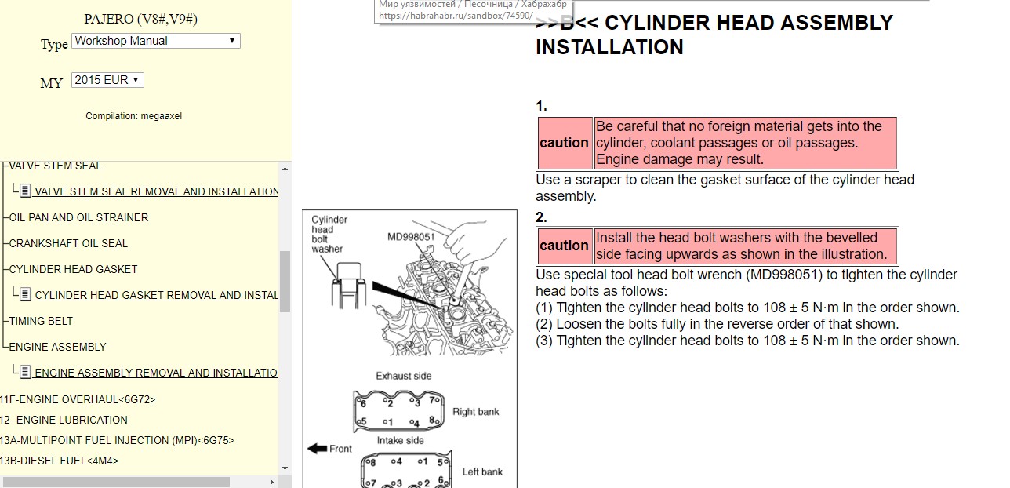1010x488 pixels.
Task: Collapse the CYLINDER HEAD GASKET node
Action: coord(73,269)
